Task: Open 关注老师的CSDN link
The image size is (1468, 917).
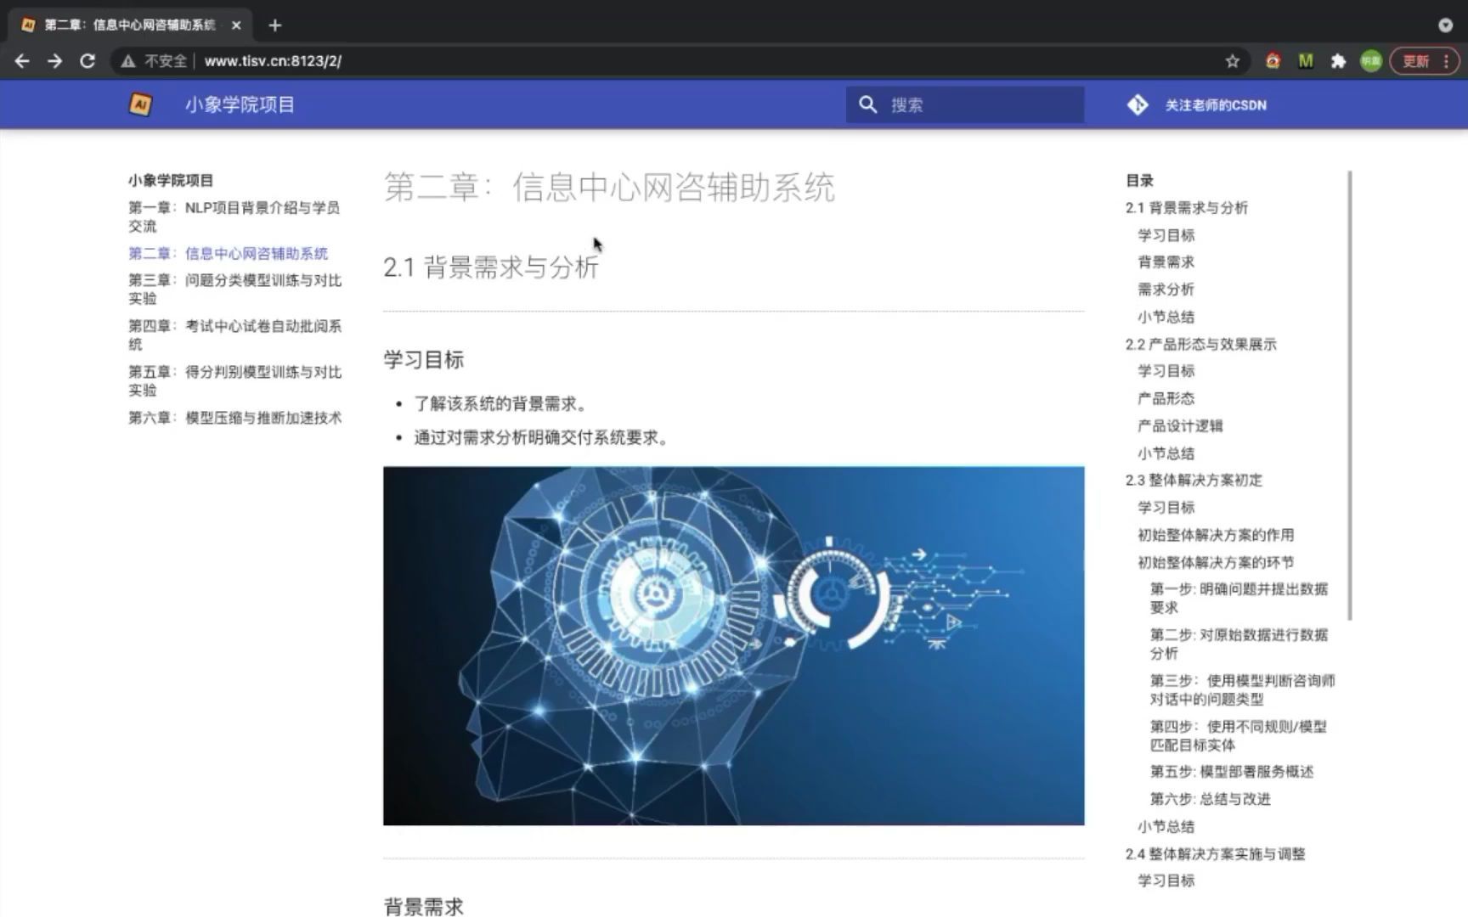Action: point(1215,105)
